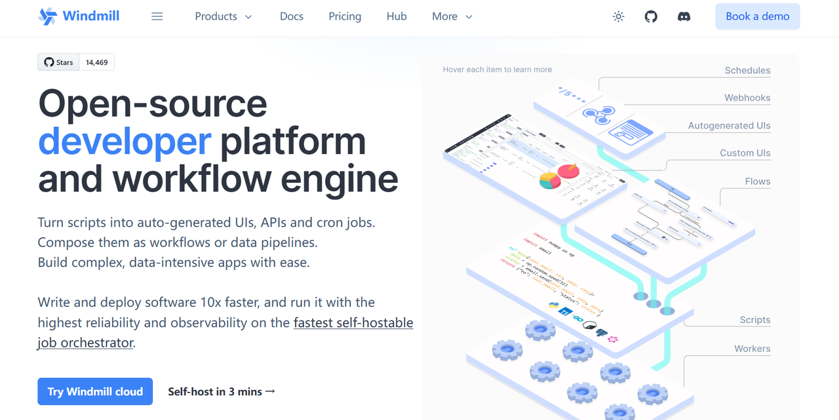Go to the Pricing page
The width and height of the screenshot is (839, 420).
pos(345,16)
